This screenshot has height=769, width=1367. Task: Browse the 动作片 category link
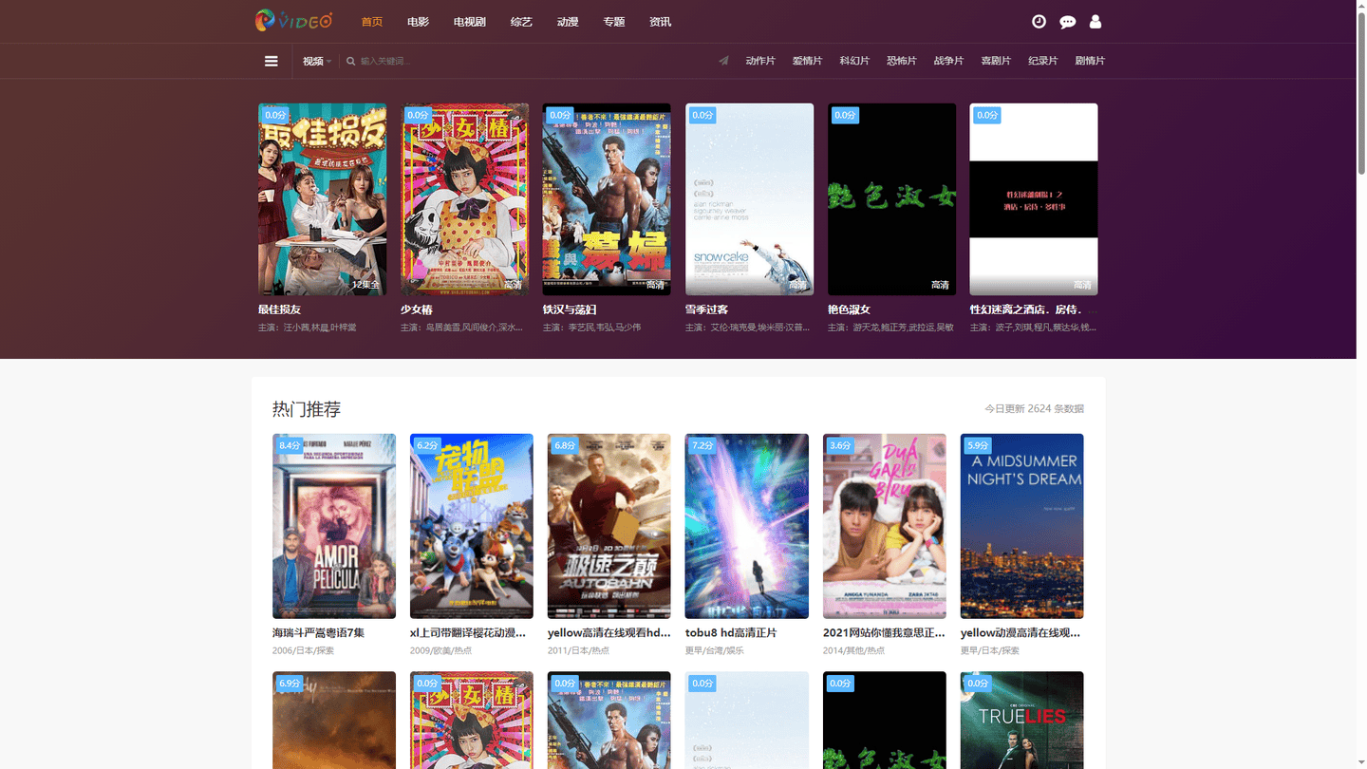[x=760, y=61]
